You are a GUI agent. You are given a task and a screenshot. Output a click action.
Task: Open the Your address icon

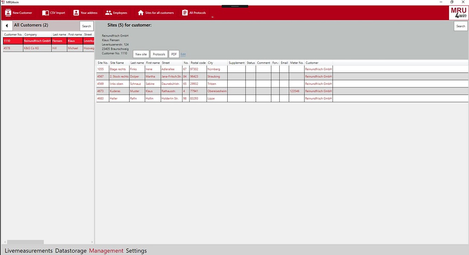(76, 13)
